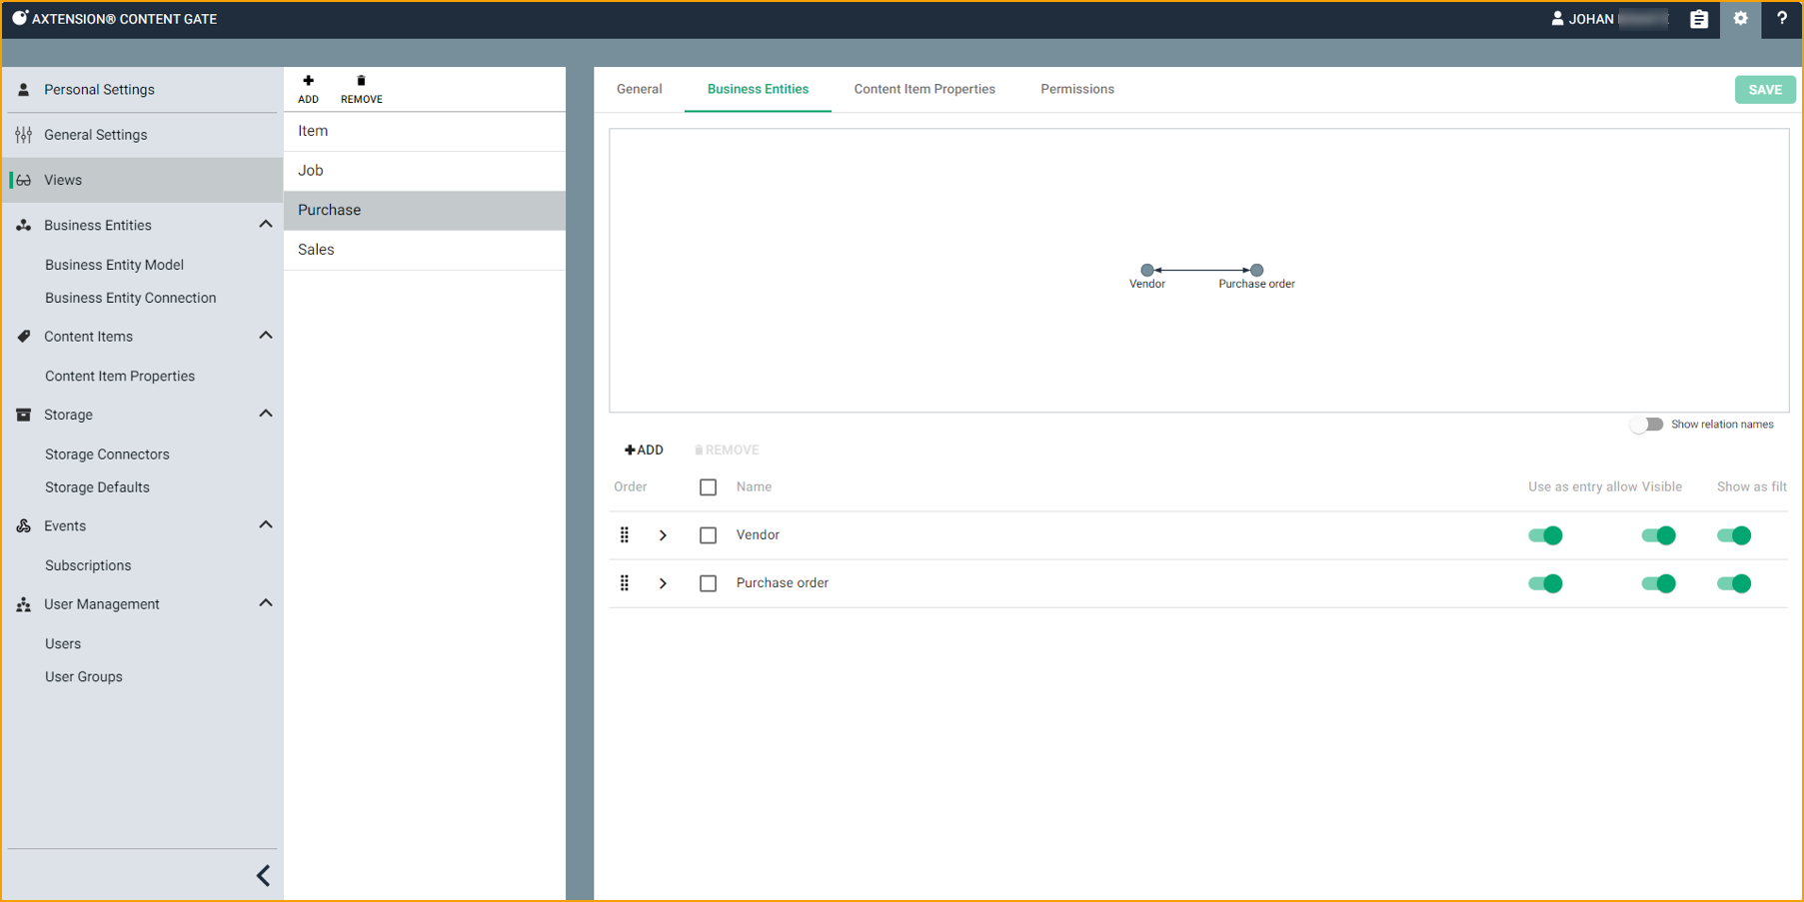Click the Name column header
Viewport: 1804px width, 902px height.
point(754,487)
